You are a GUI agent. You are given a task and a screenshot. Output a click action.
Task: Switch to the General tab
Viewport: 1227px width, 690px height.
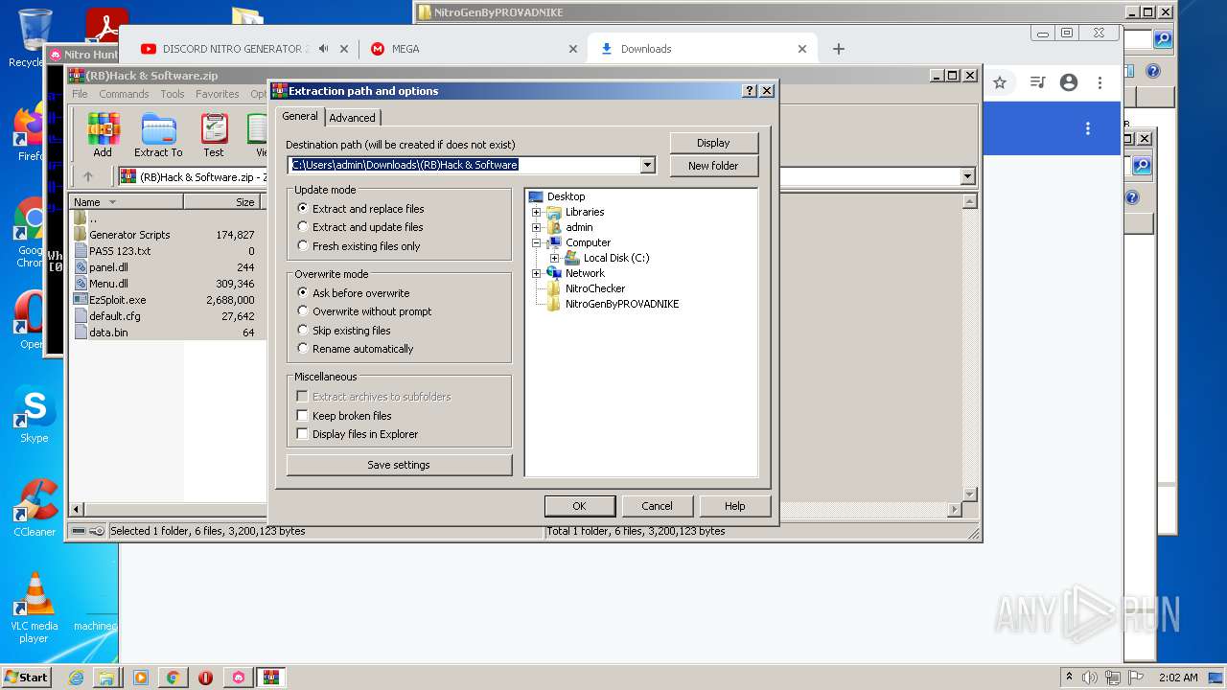[300, 116]
